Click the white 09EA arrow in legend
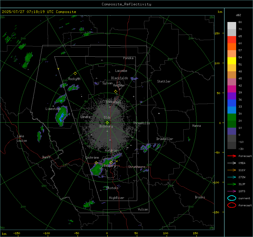This screenshot has height=237, width=253. [x=232, y=163]
